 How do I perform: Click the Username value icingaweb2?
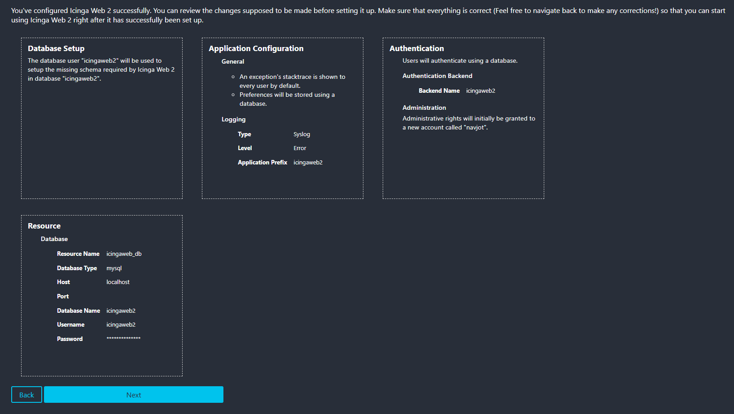(x=121, y=324)
